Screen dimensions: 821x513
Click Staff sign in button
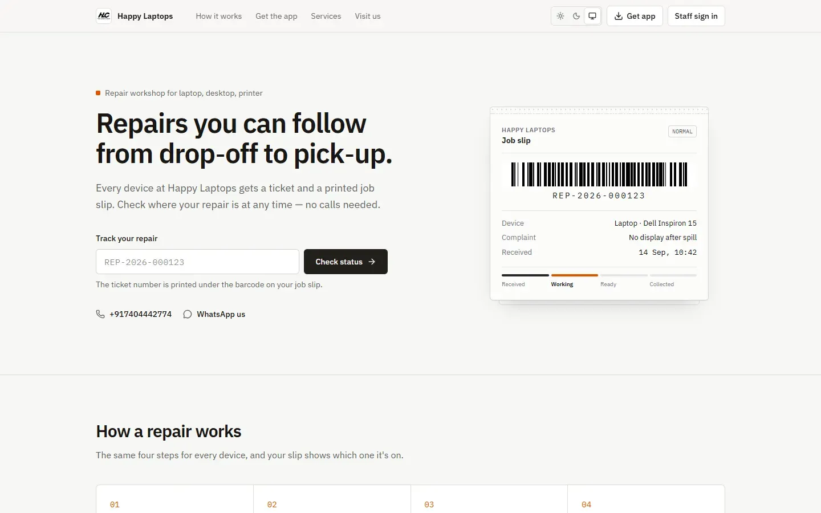(x=696, y=16)
